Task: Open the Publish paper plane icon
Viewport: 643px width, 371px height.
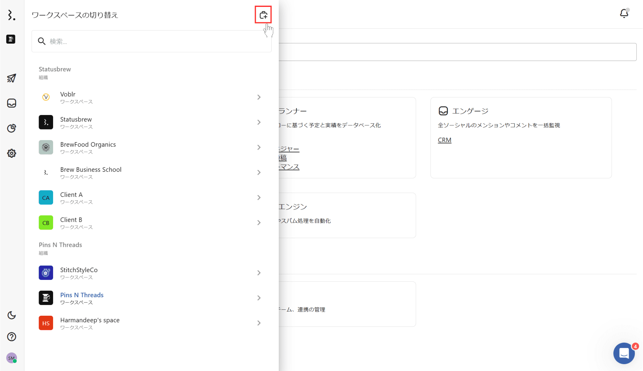Action: (12, 78)
